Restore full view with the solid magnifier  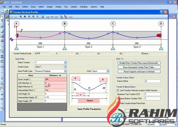[x=25, y=17]
